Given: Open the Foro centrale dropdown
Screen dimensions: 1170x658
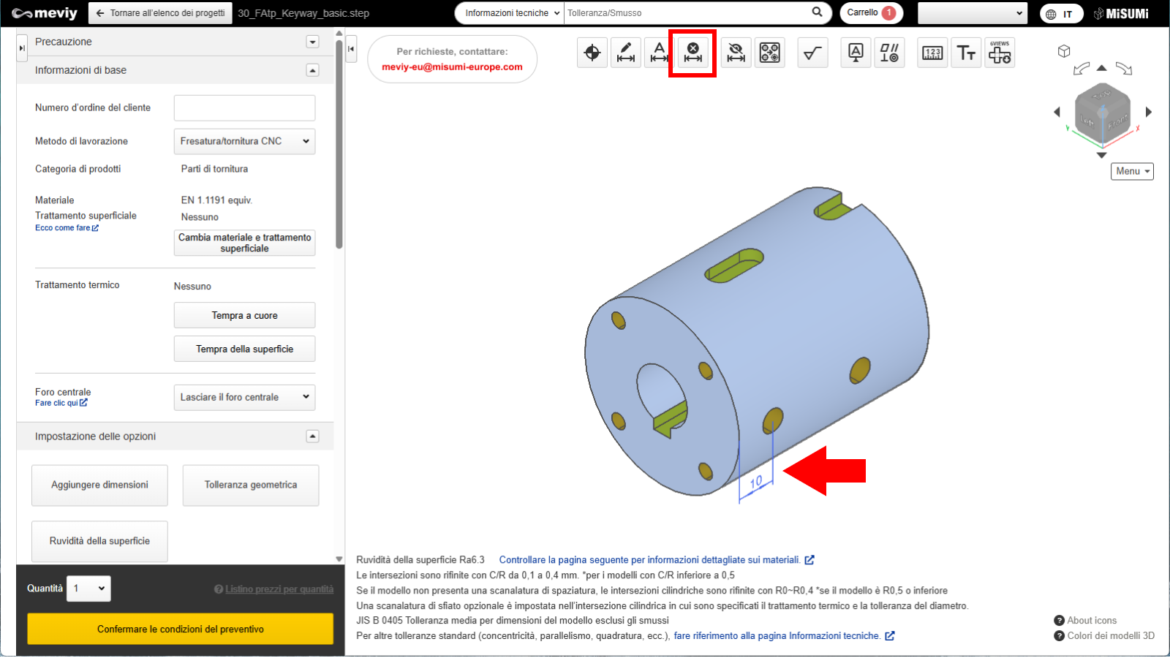Looking at the screenshot, I should coord(244,397).
